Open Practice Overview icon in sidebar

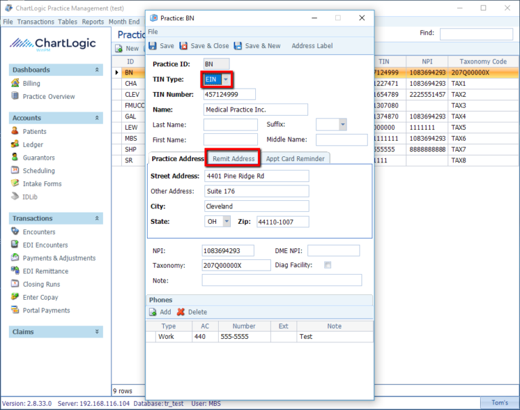pyautogui.click(x=16, y=96)
